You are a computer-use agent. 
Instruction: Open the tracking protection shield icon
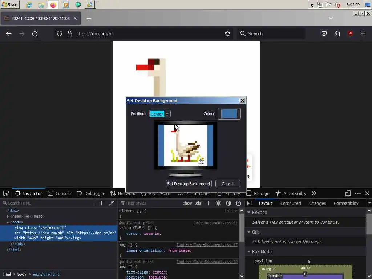(x=60, y=34)
